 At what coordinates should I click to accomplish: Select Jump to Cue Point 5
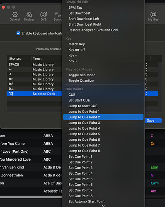coord(103,134)
